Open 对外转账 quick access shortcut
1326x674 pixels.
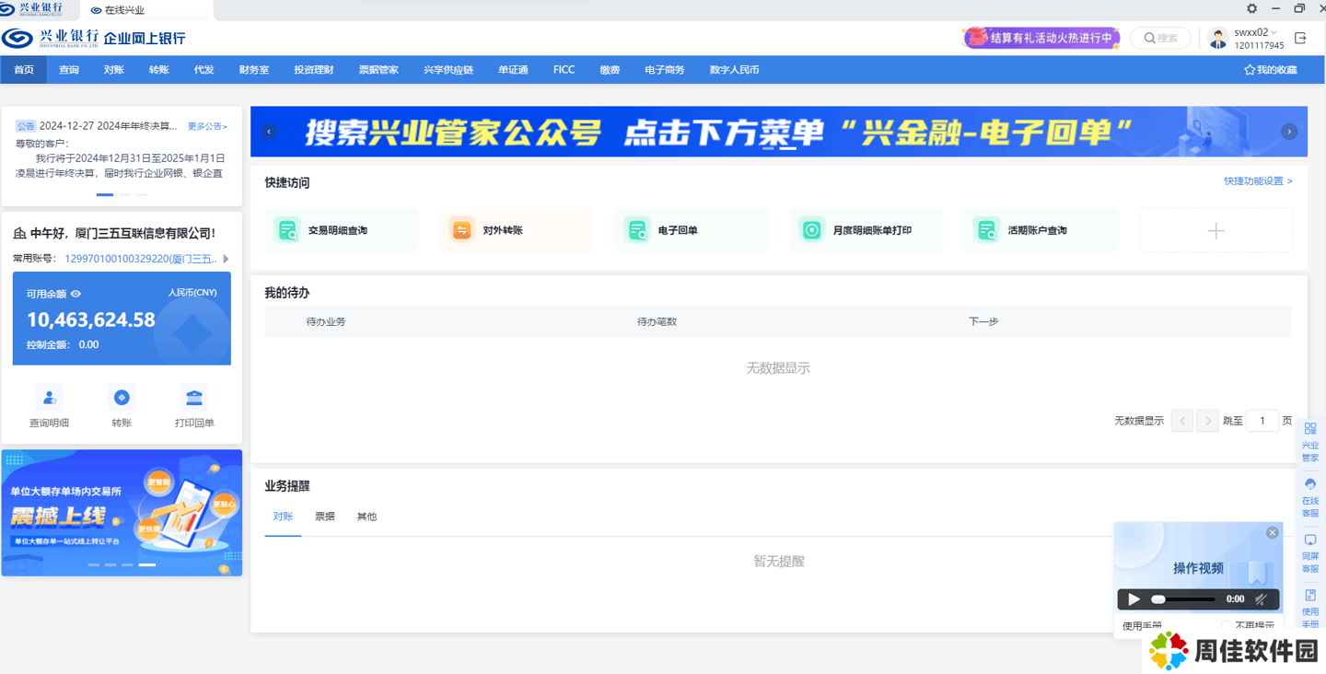pos(517,230)
